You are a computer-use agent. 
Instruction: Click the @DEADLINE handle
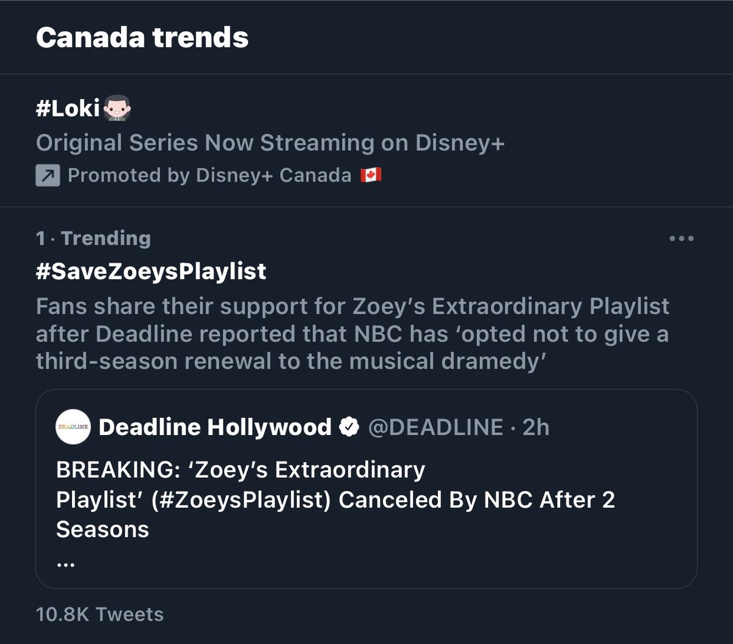[435, 427]
